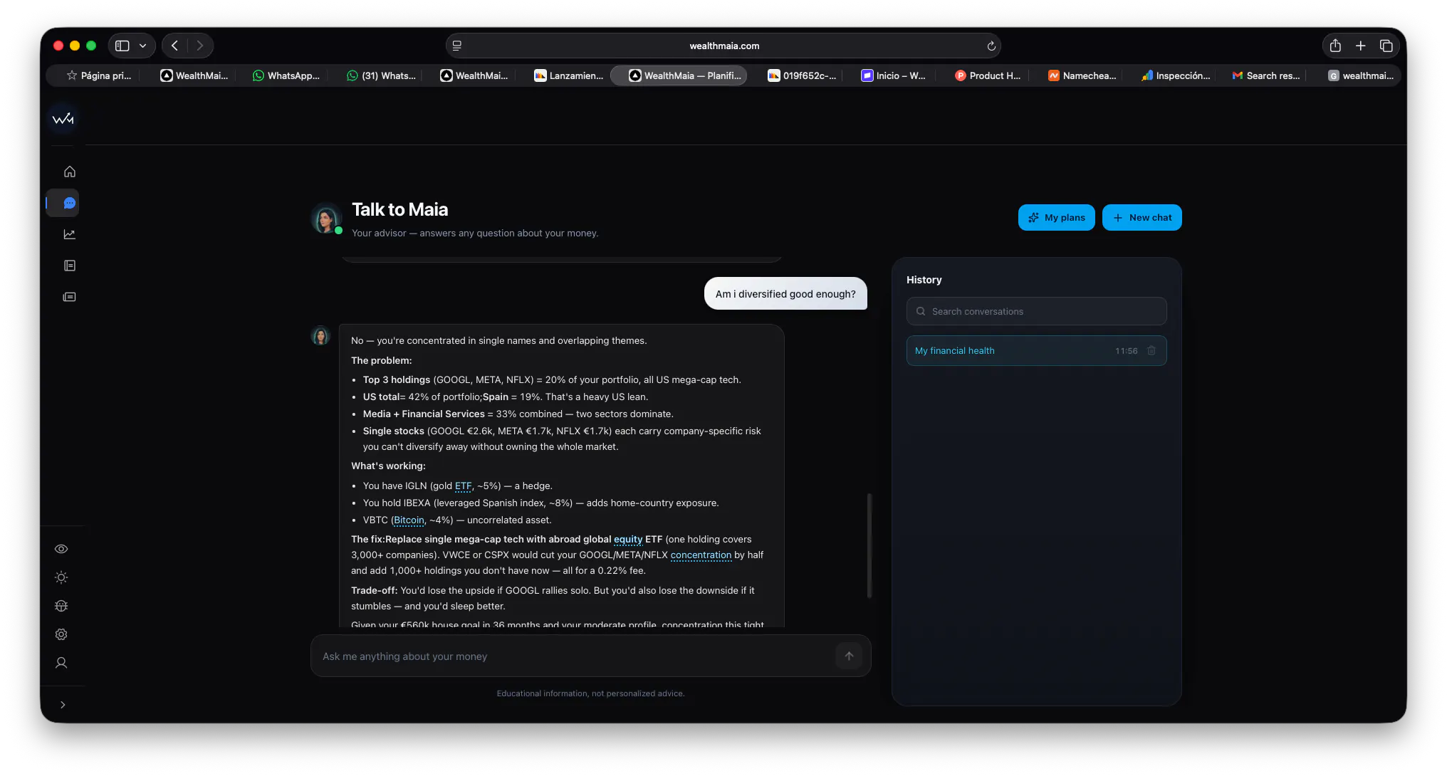Viewport: 1447px width, 776px height.
Task: Click the History panel heading
Action: 924,280
